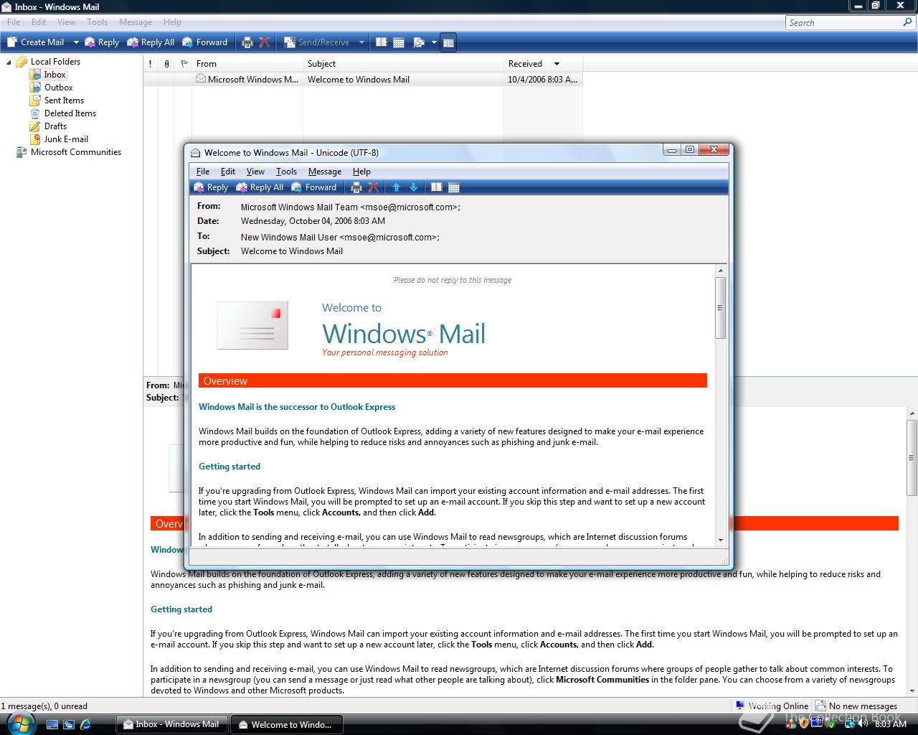
Task: Click the Print icon in the Inbox toolbar
Action: click(x=247, y=42)
